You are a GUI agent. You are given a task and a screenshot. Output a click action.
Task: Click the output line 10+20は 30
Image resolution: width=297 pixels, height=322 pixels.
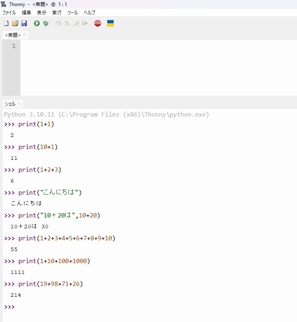pos(29,226)
